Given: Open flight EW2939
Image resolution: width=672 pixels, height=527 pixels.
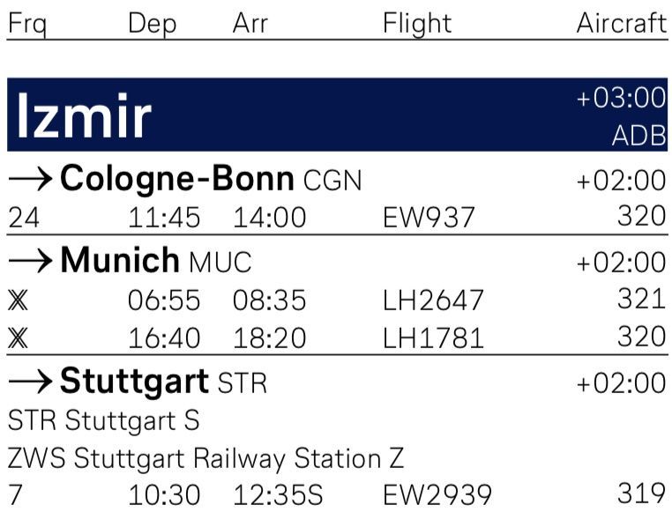Looking at the screenshot, I should tap(437, 495).
